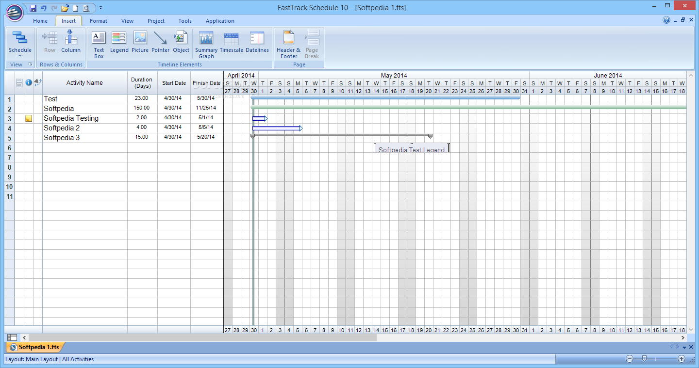This screenshot has height=368, width=699.
Task: Create a new blank document
Action: click(75, 8)
